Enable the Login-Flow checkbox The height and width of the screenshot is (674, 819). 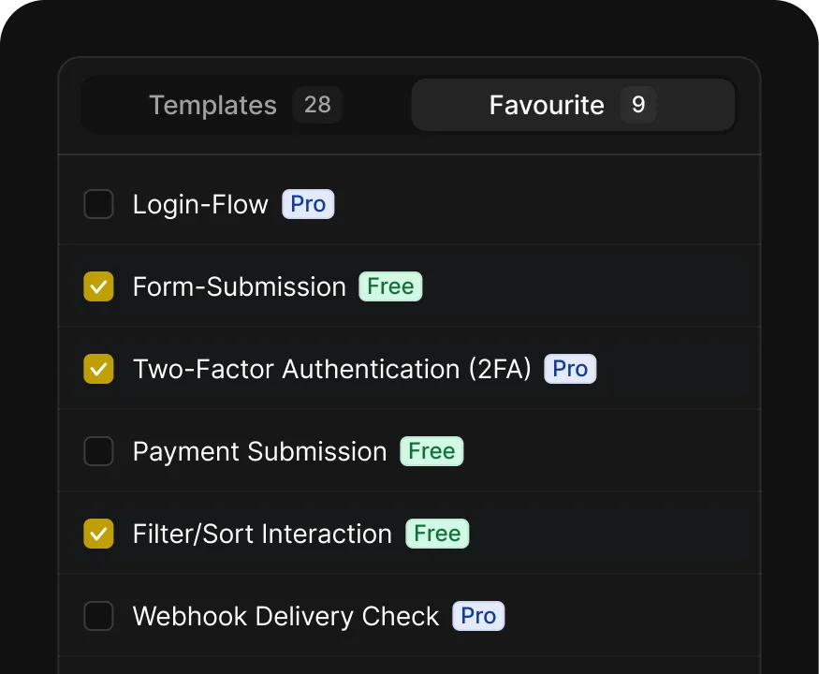(x=98, y=204)
